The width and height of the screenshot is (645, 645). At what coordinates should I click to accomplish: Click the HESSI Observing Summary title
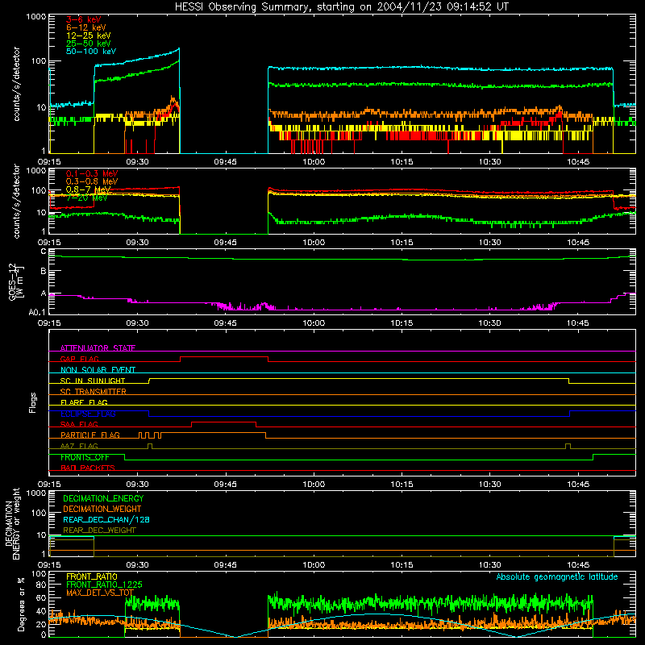pyautogui.click(x=341, y=7)
